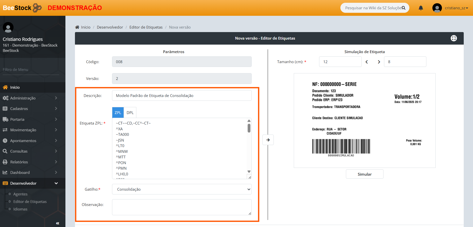Open Idiomas in sidebar submenu
The height and width of the screenshot is (227, 473).
[x=20, y=209]
